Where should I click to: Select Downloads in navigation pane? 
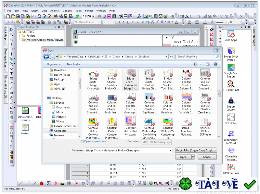click(x=60, y=70)
